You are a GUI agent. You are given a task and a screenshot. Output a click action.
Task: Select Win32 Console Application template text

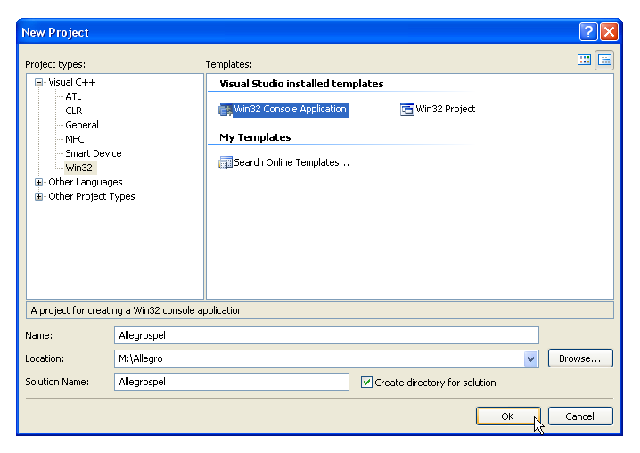(291, 110)
